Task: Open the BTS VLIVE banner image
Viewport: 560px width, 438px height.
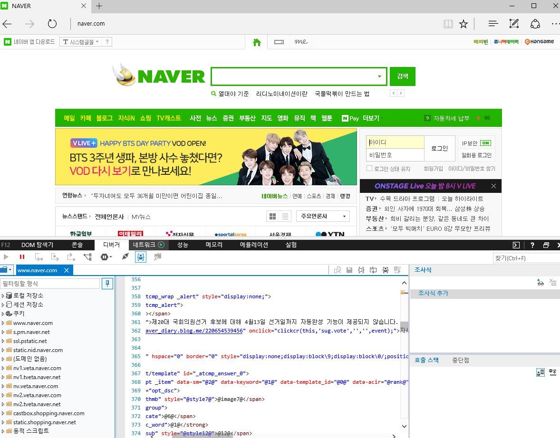Action: click(206, 157)
